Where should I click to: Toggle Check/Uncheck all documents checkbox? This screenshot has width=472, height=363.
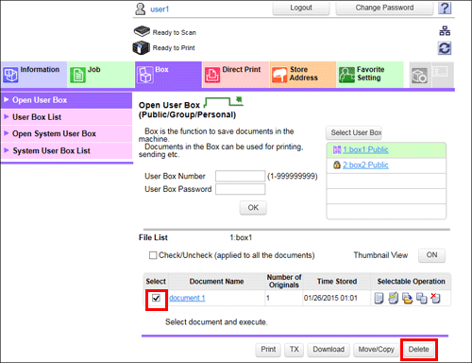153,255
